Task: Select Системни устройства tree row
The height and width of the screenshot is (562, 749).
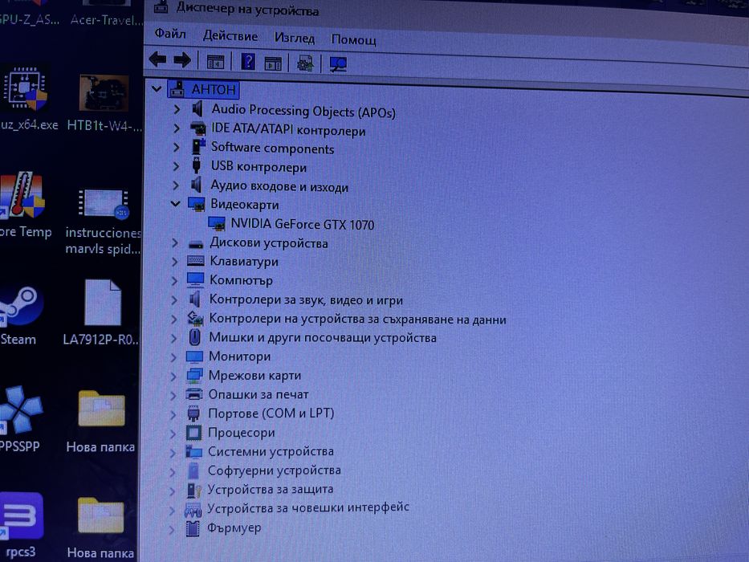Action: pos(271,451)
